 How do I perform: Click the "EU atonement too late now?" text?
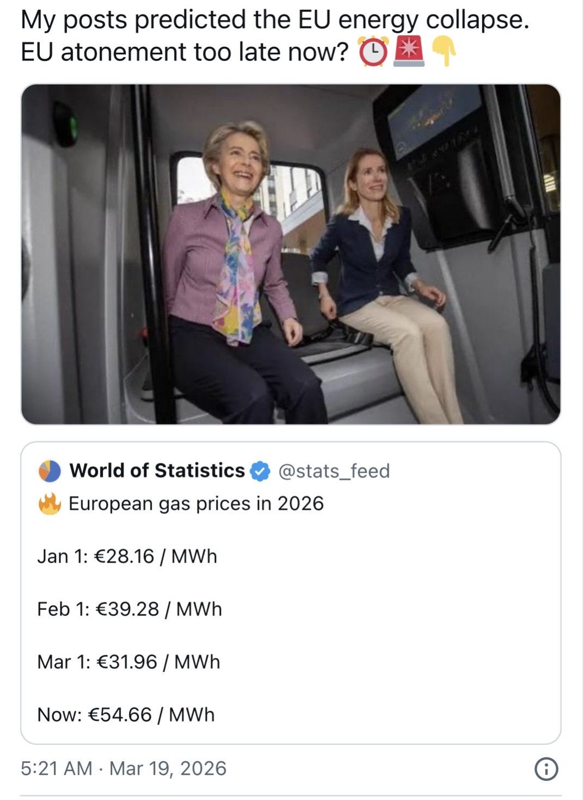pyautogui.click(x=185, y=52)
